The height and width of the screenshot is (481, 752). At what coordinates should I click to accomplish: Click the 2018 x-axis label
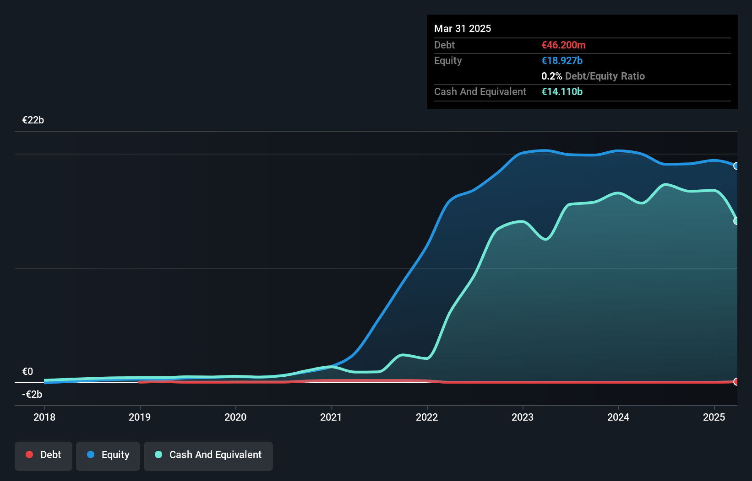(44, 417)
